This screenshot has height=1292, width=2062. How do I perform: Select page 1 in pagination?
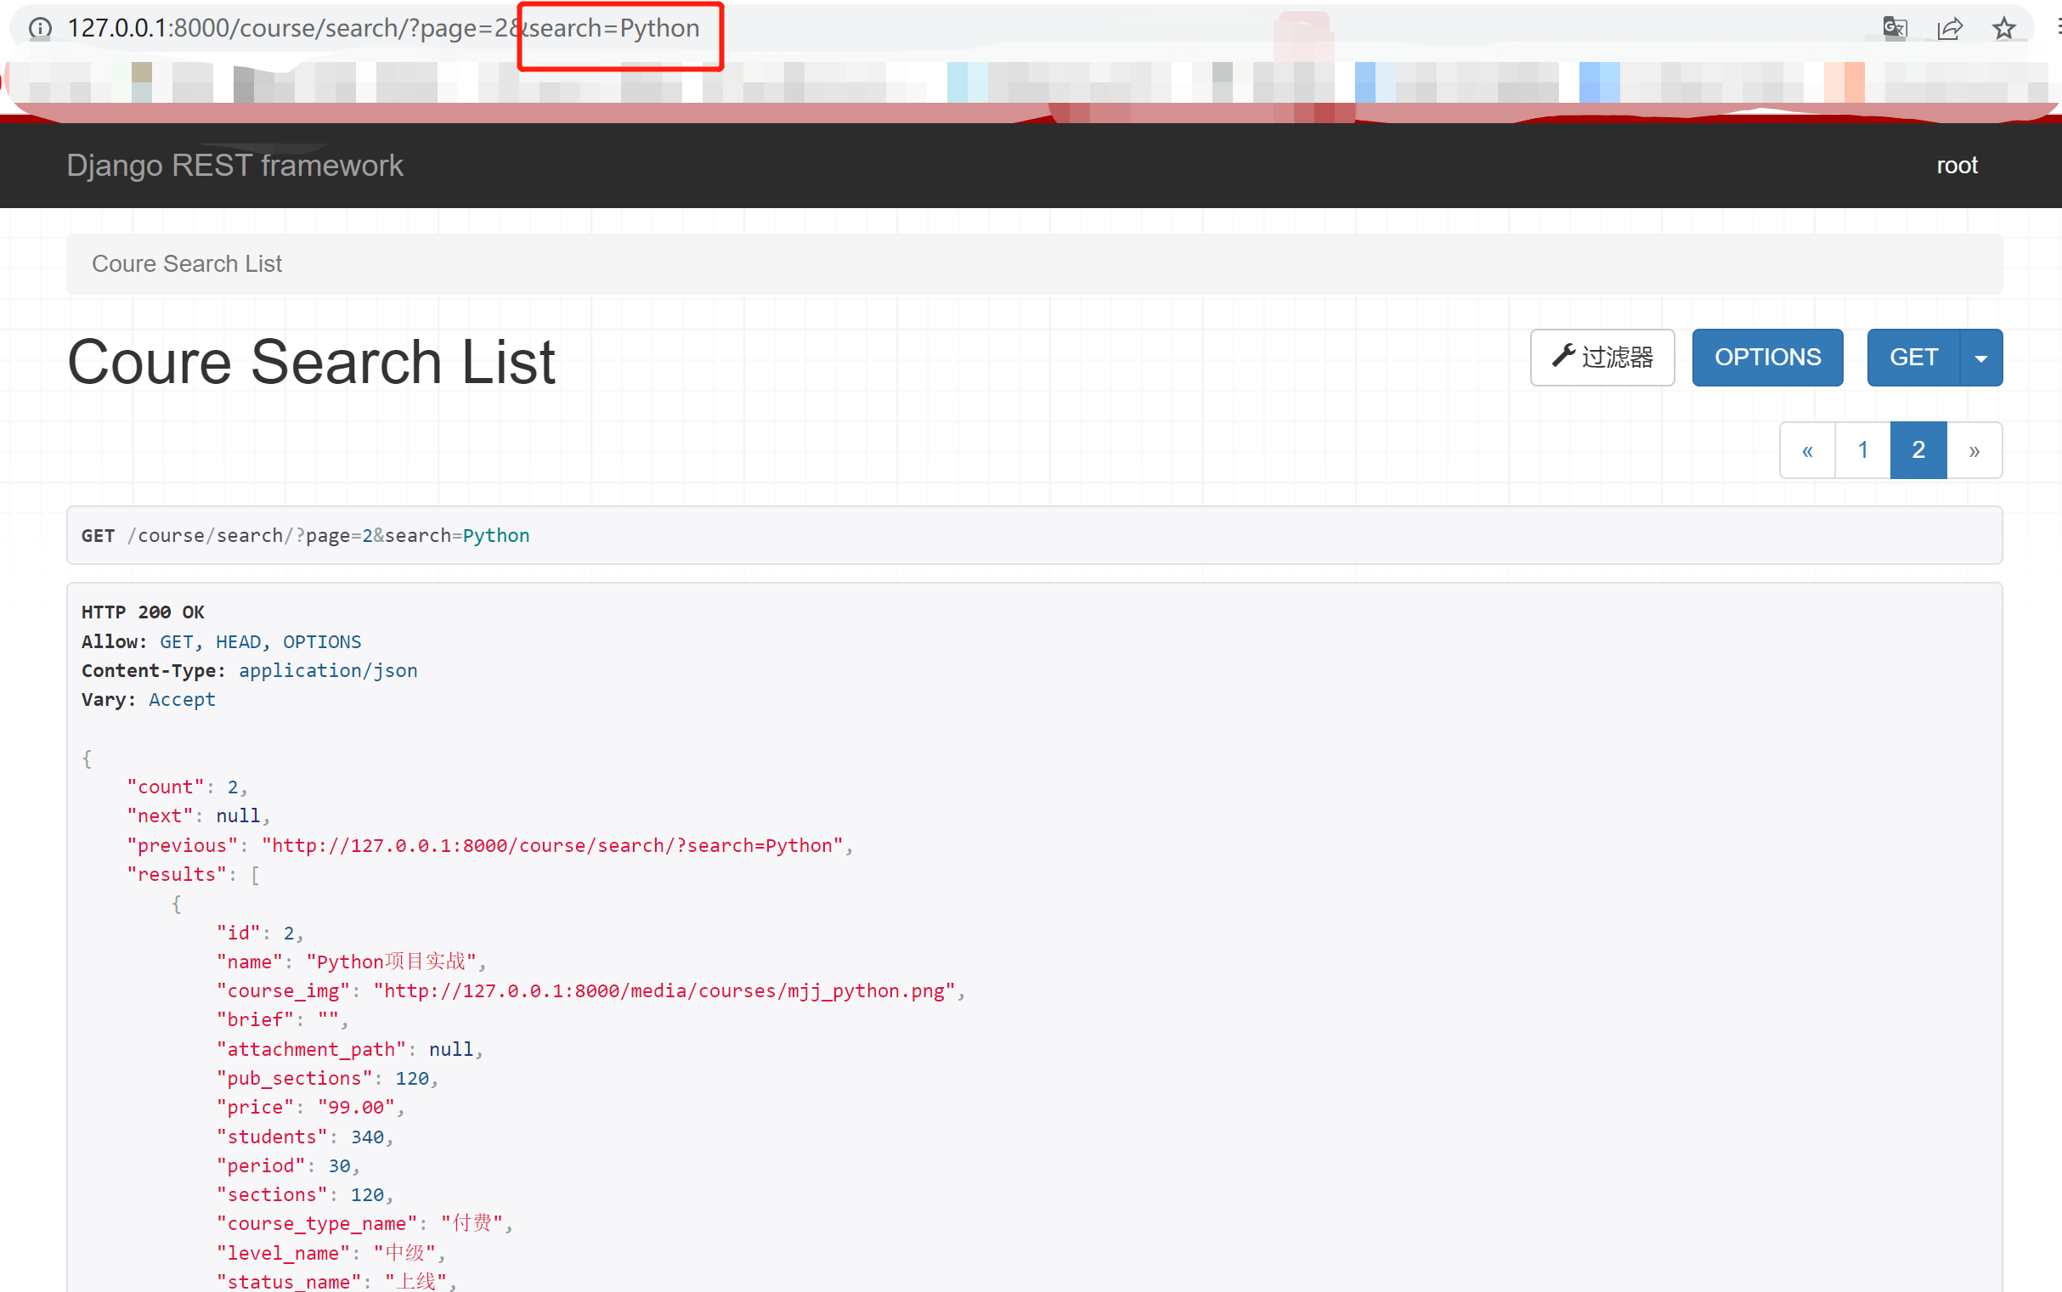click(x=1863, y=450)
